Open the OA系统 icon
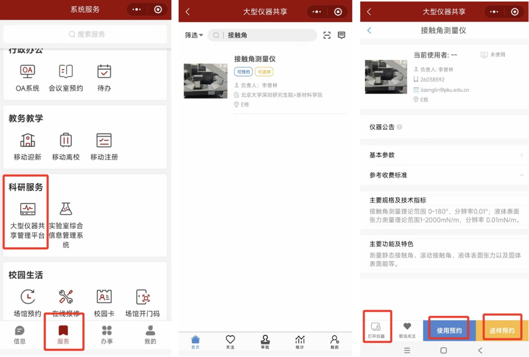 point(27,78)
